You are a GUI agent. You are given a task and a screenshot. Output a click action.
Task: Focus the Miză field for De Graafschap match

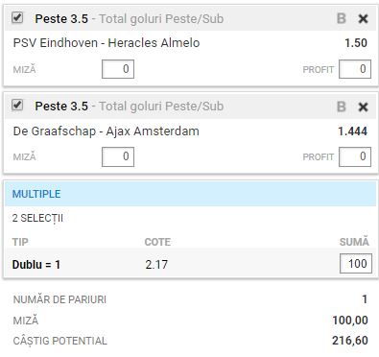point(118,156)
